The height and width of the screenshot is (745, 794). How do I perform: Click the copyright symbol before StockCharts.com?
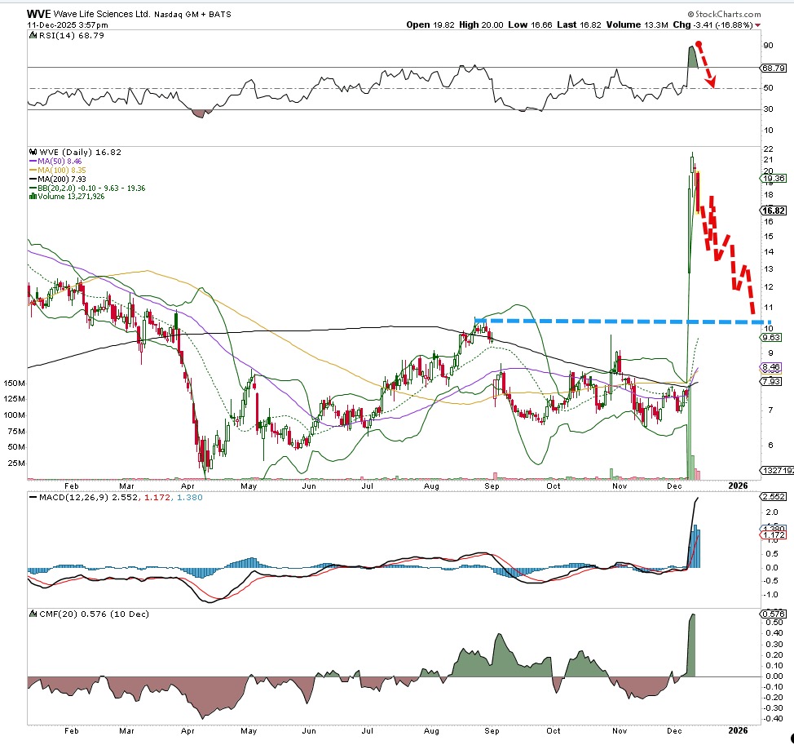click(x=690, y=14)
